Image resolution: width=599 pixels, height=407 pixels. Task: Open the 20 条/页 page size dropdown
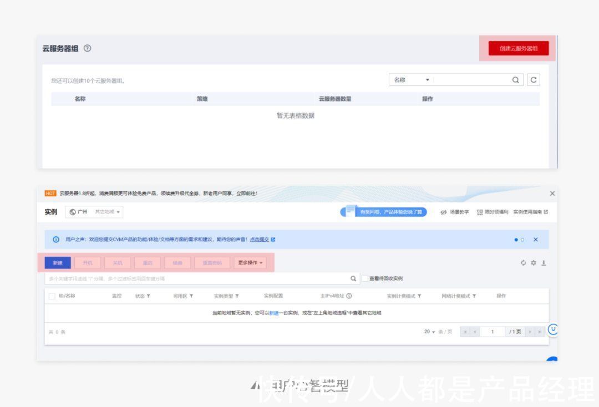click(x=430, y=332)
